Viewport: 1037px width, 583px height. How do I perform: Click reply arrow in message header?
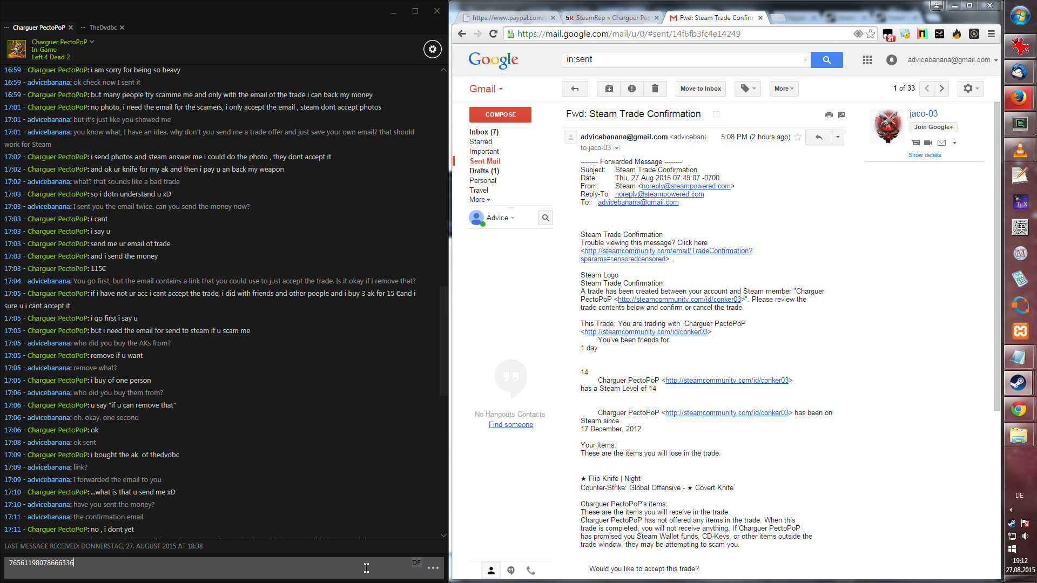pos(819,137)
